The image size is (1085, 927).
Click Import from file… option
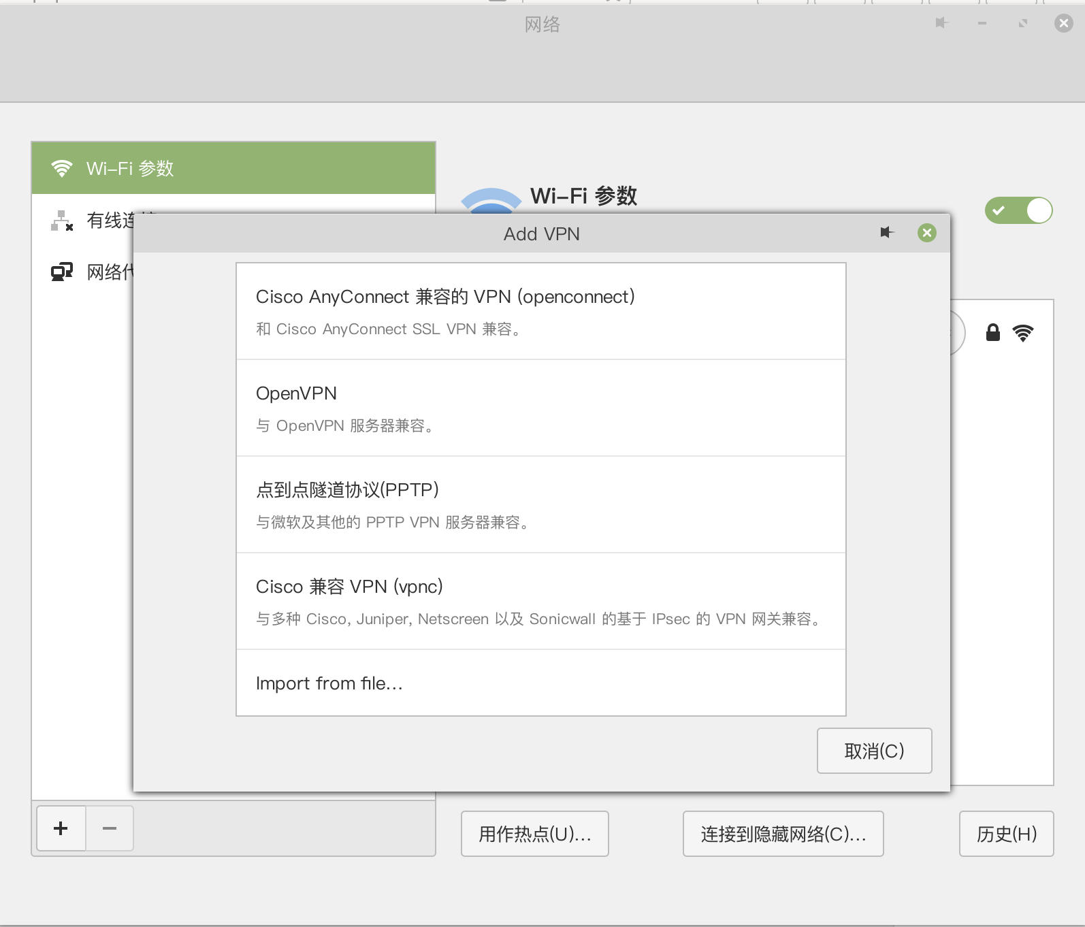[x=541, y=683]
